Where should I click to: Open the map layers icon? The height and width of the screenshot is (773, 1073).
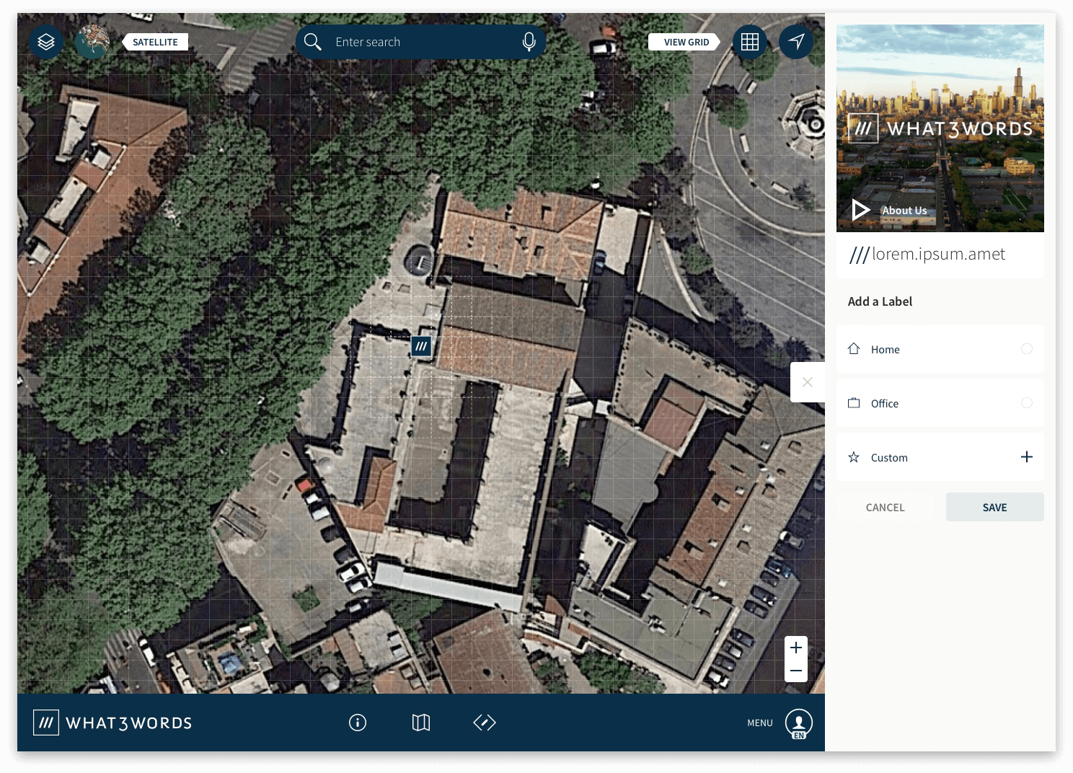[x=46, y=42]
